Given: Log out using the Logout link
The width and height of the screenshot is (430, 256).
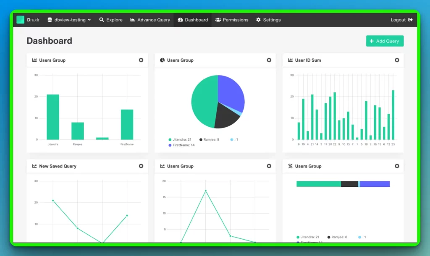Looking at the screenshot, I should (401, 20).
